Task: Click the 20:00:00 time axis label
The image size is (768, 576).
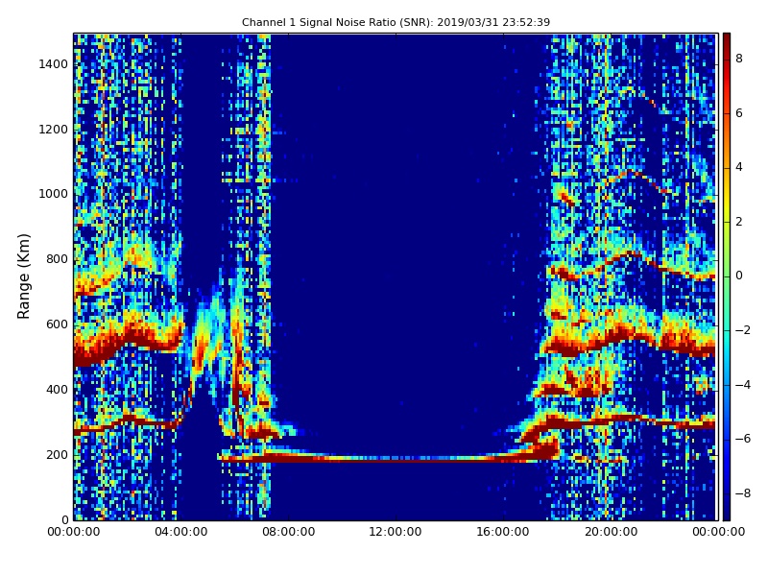Action: pos(611,532)
